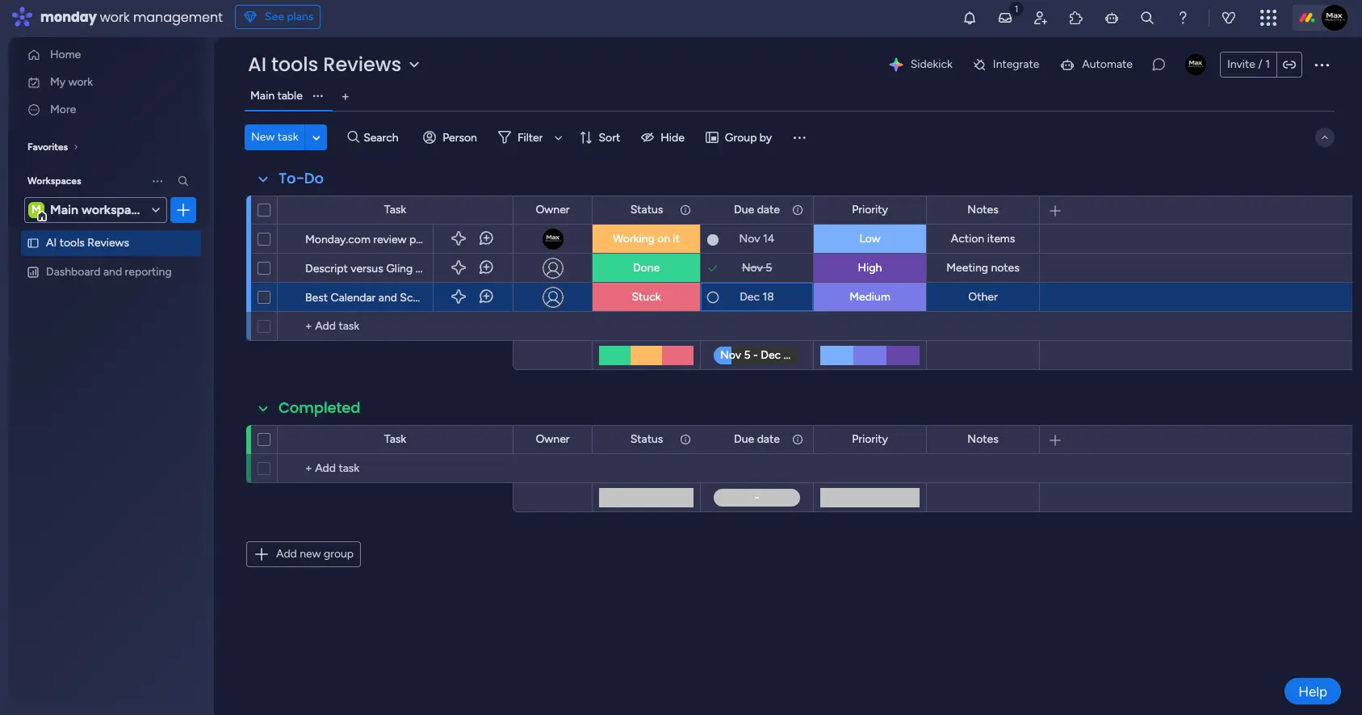Add a new column in the To-Do table
The image size is (1362, 715).
(1054, 210)
